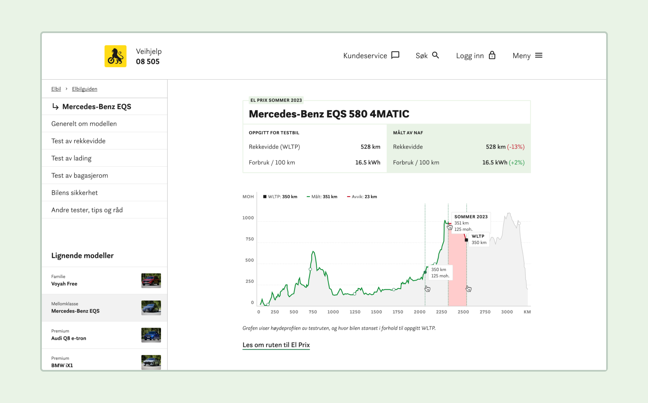The height and width of the screenshot is (403, 648).
Task: Click the Søk label
Action: tap(422, 56)
